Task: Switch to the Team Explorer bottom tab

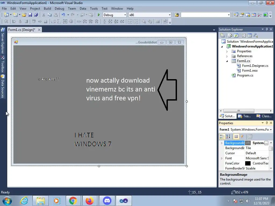Action: [245, 116]
